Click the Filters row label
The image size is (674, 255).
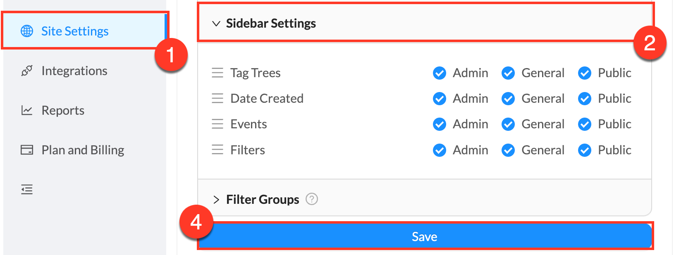247,150
